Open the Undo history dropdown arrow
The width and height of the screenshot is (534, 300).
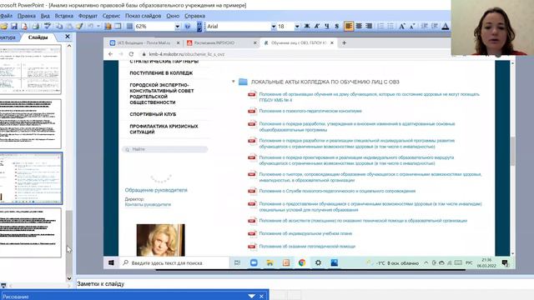point(98,26)
